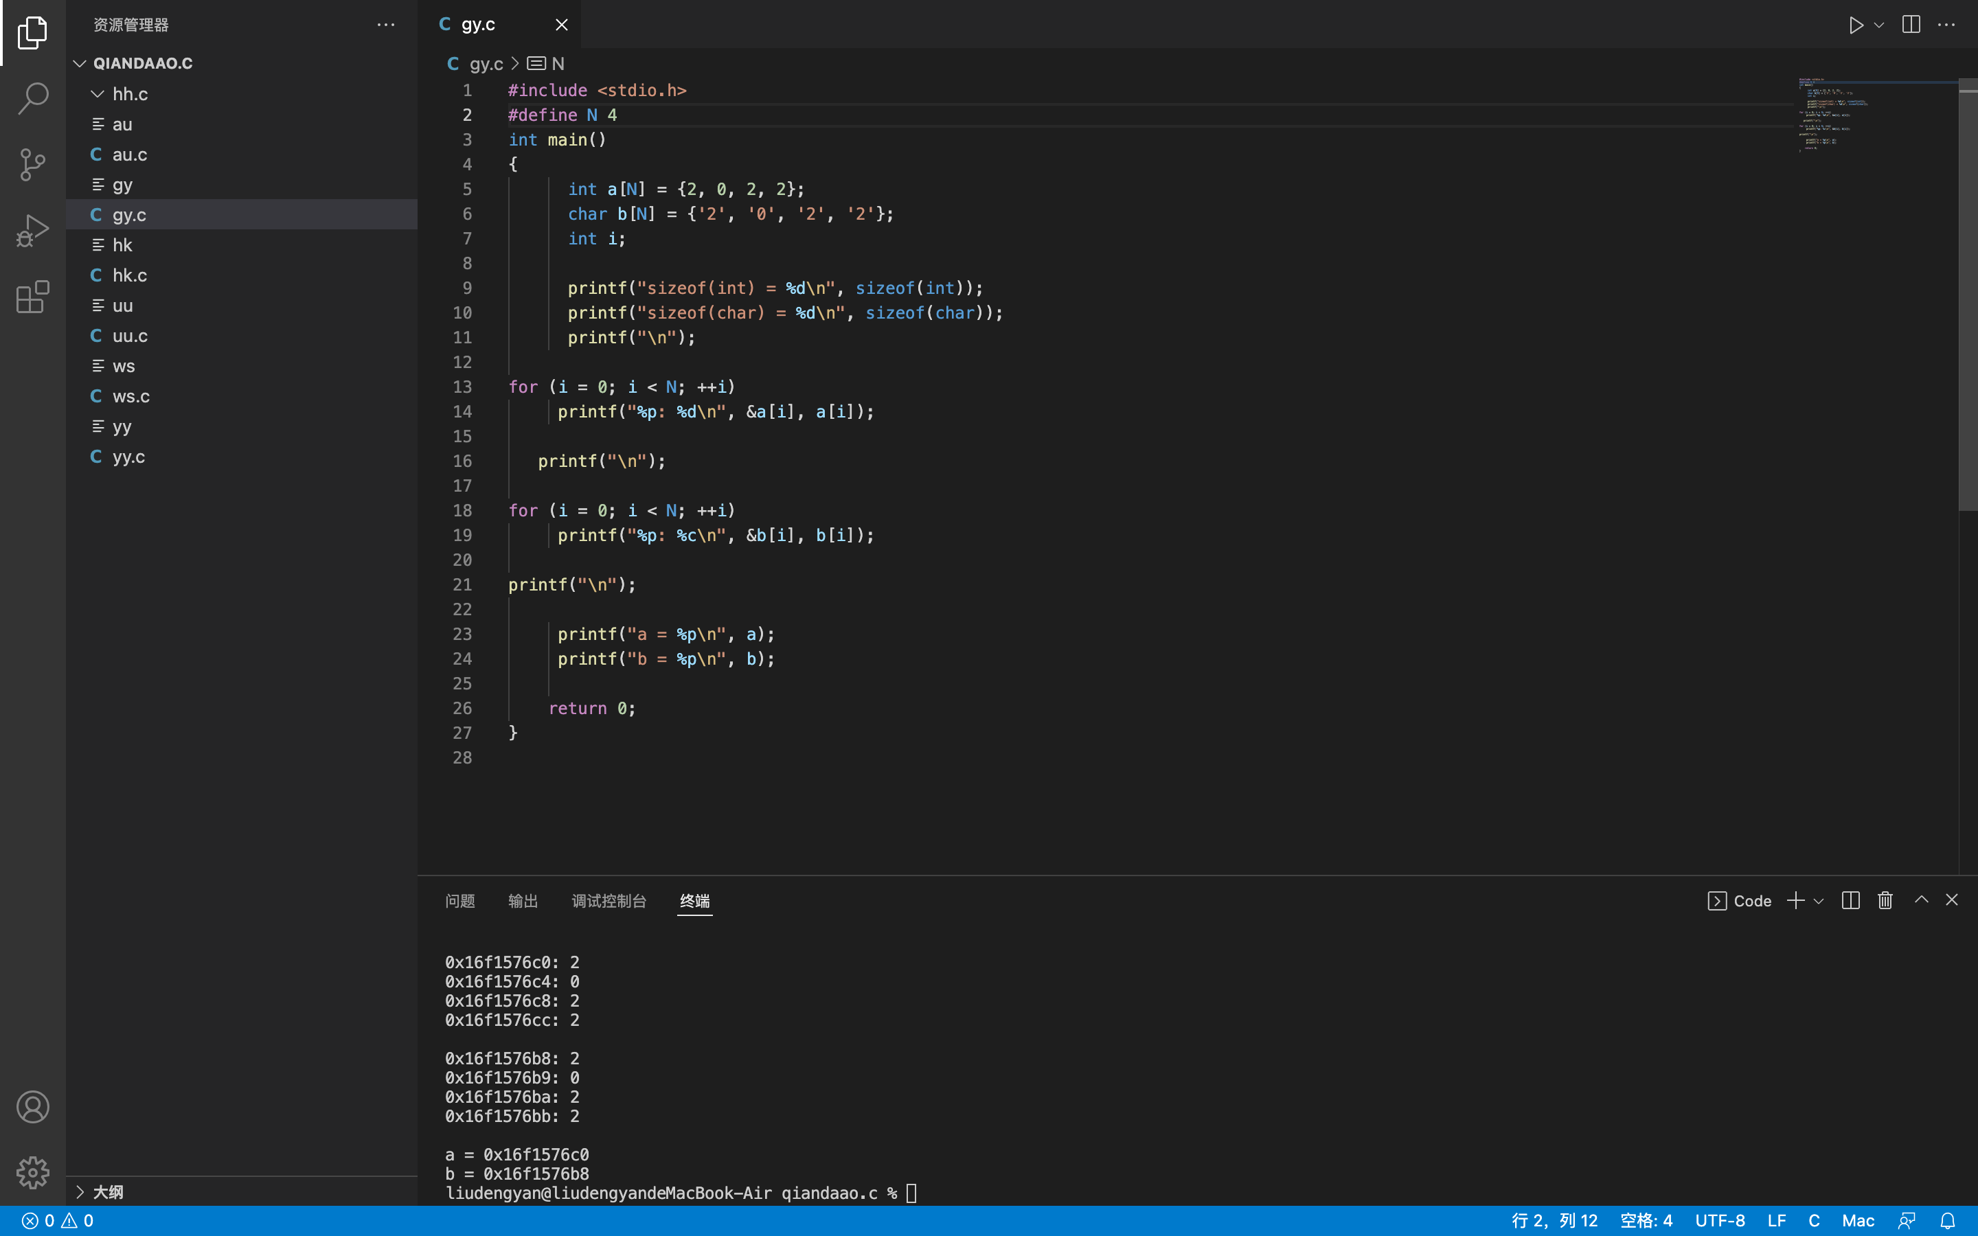
Task: Open the Extensions view
Action: (x=33, y=297)
